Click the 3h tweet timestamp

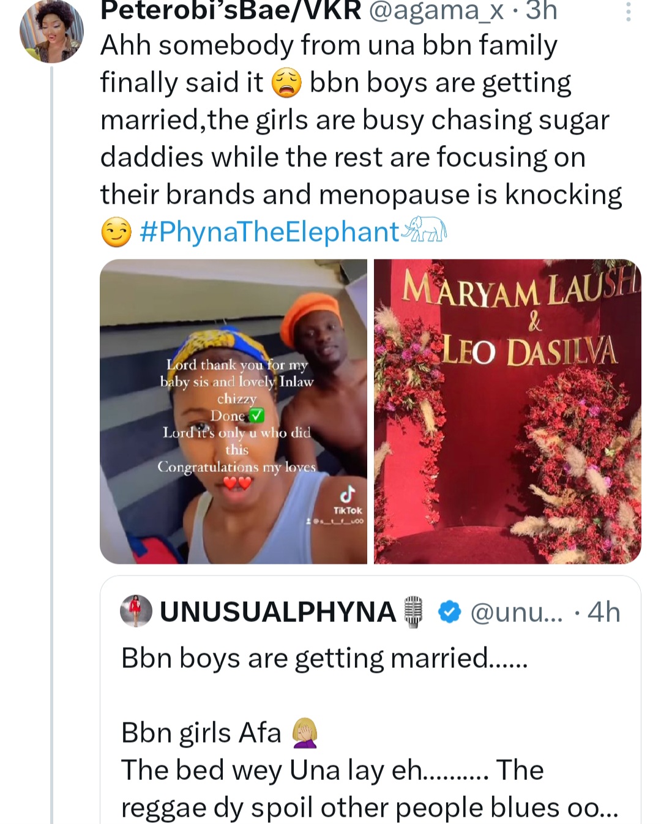coord(541,10)
